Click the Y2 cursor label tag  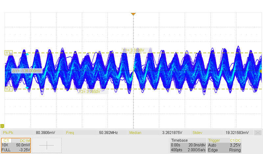pos(8,89)
